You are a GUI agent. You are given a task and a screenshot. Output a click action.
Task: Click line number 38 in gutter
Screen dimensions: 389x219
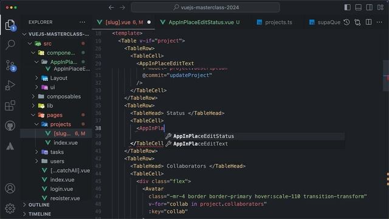(x=98, y=128)
